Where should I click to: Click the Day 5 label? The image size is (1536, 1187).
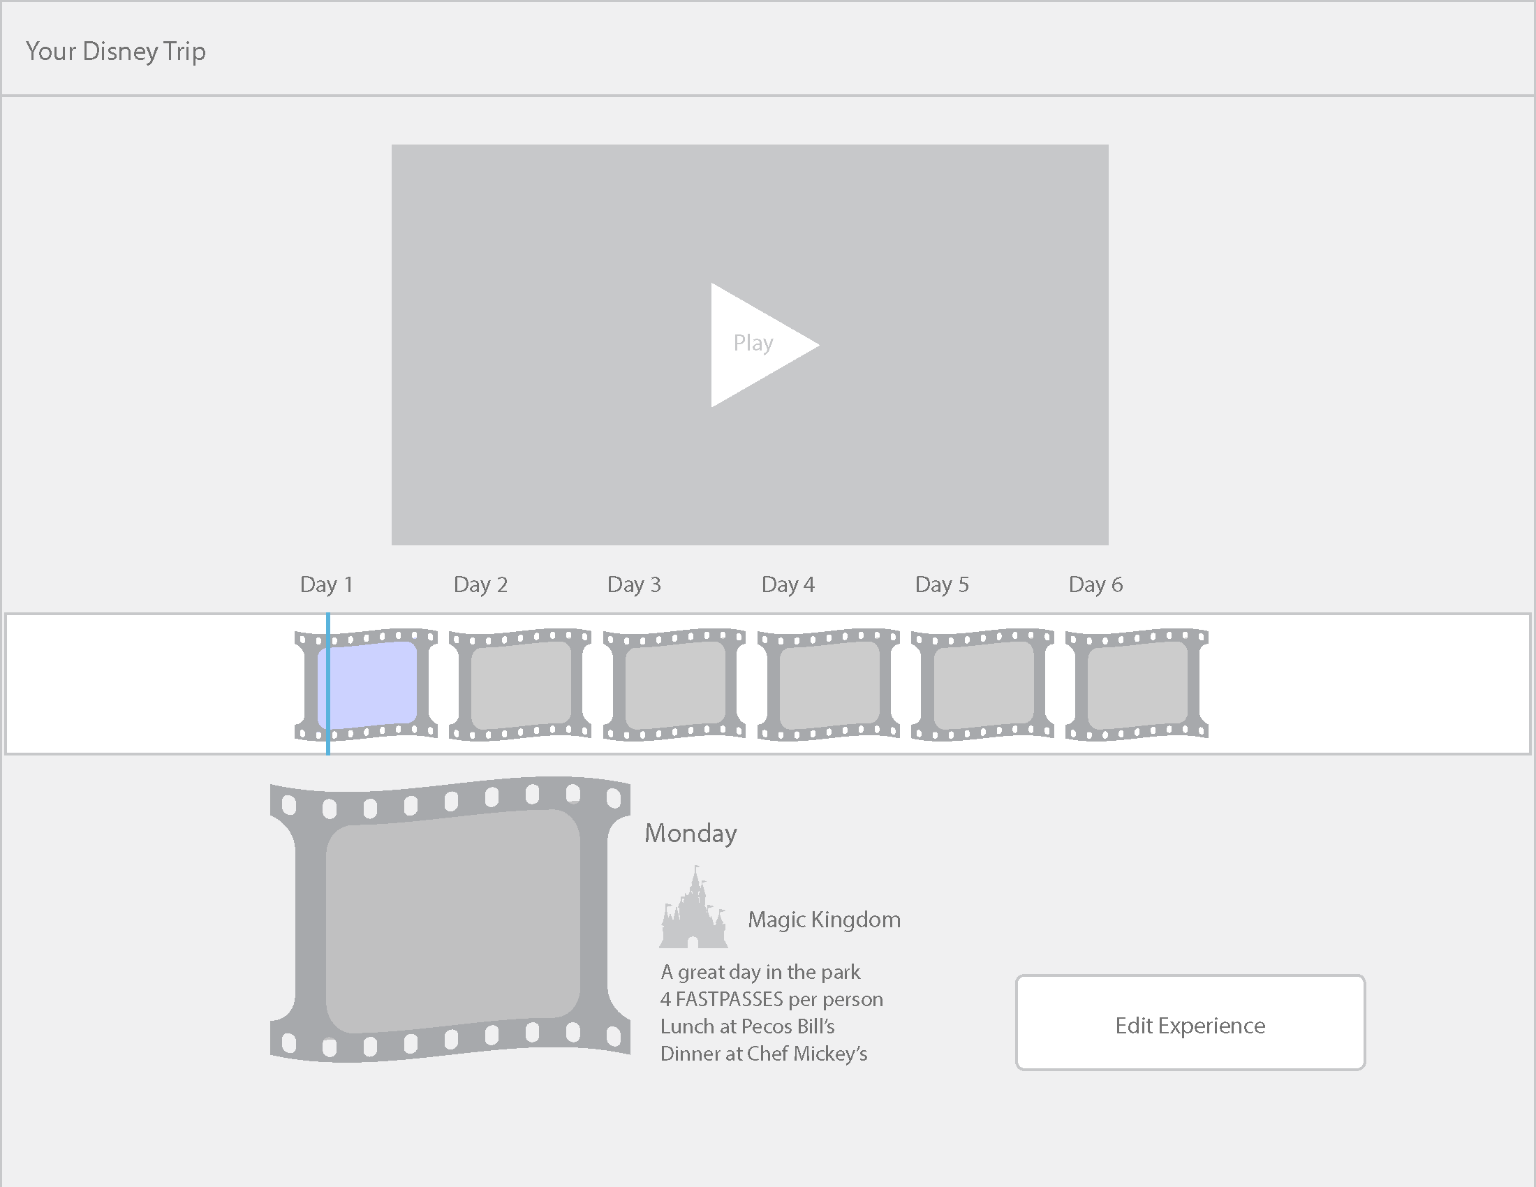coord(942,584)
